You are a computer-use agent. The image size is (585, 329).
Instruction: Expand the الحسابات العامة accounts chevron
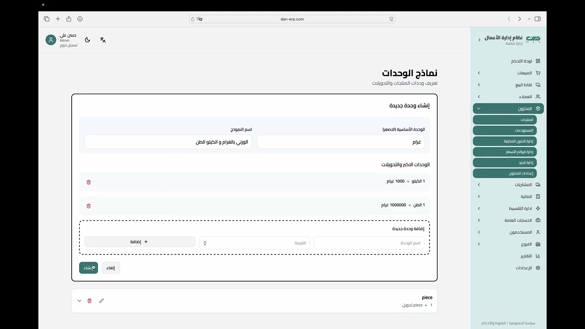pyautogui.click(x=479, y=220)
